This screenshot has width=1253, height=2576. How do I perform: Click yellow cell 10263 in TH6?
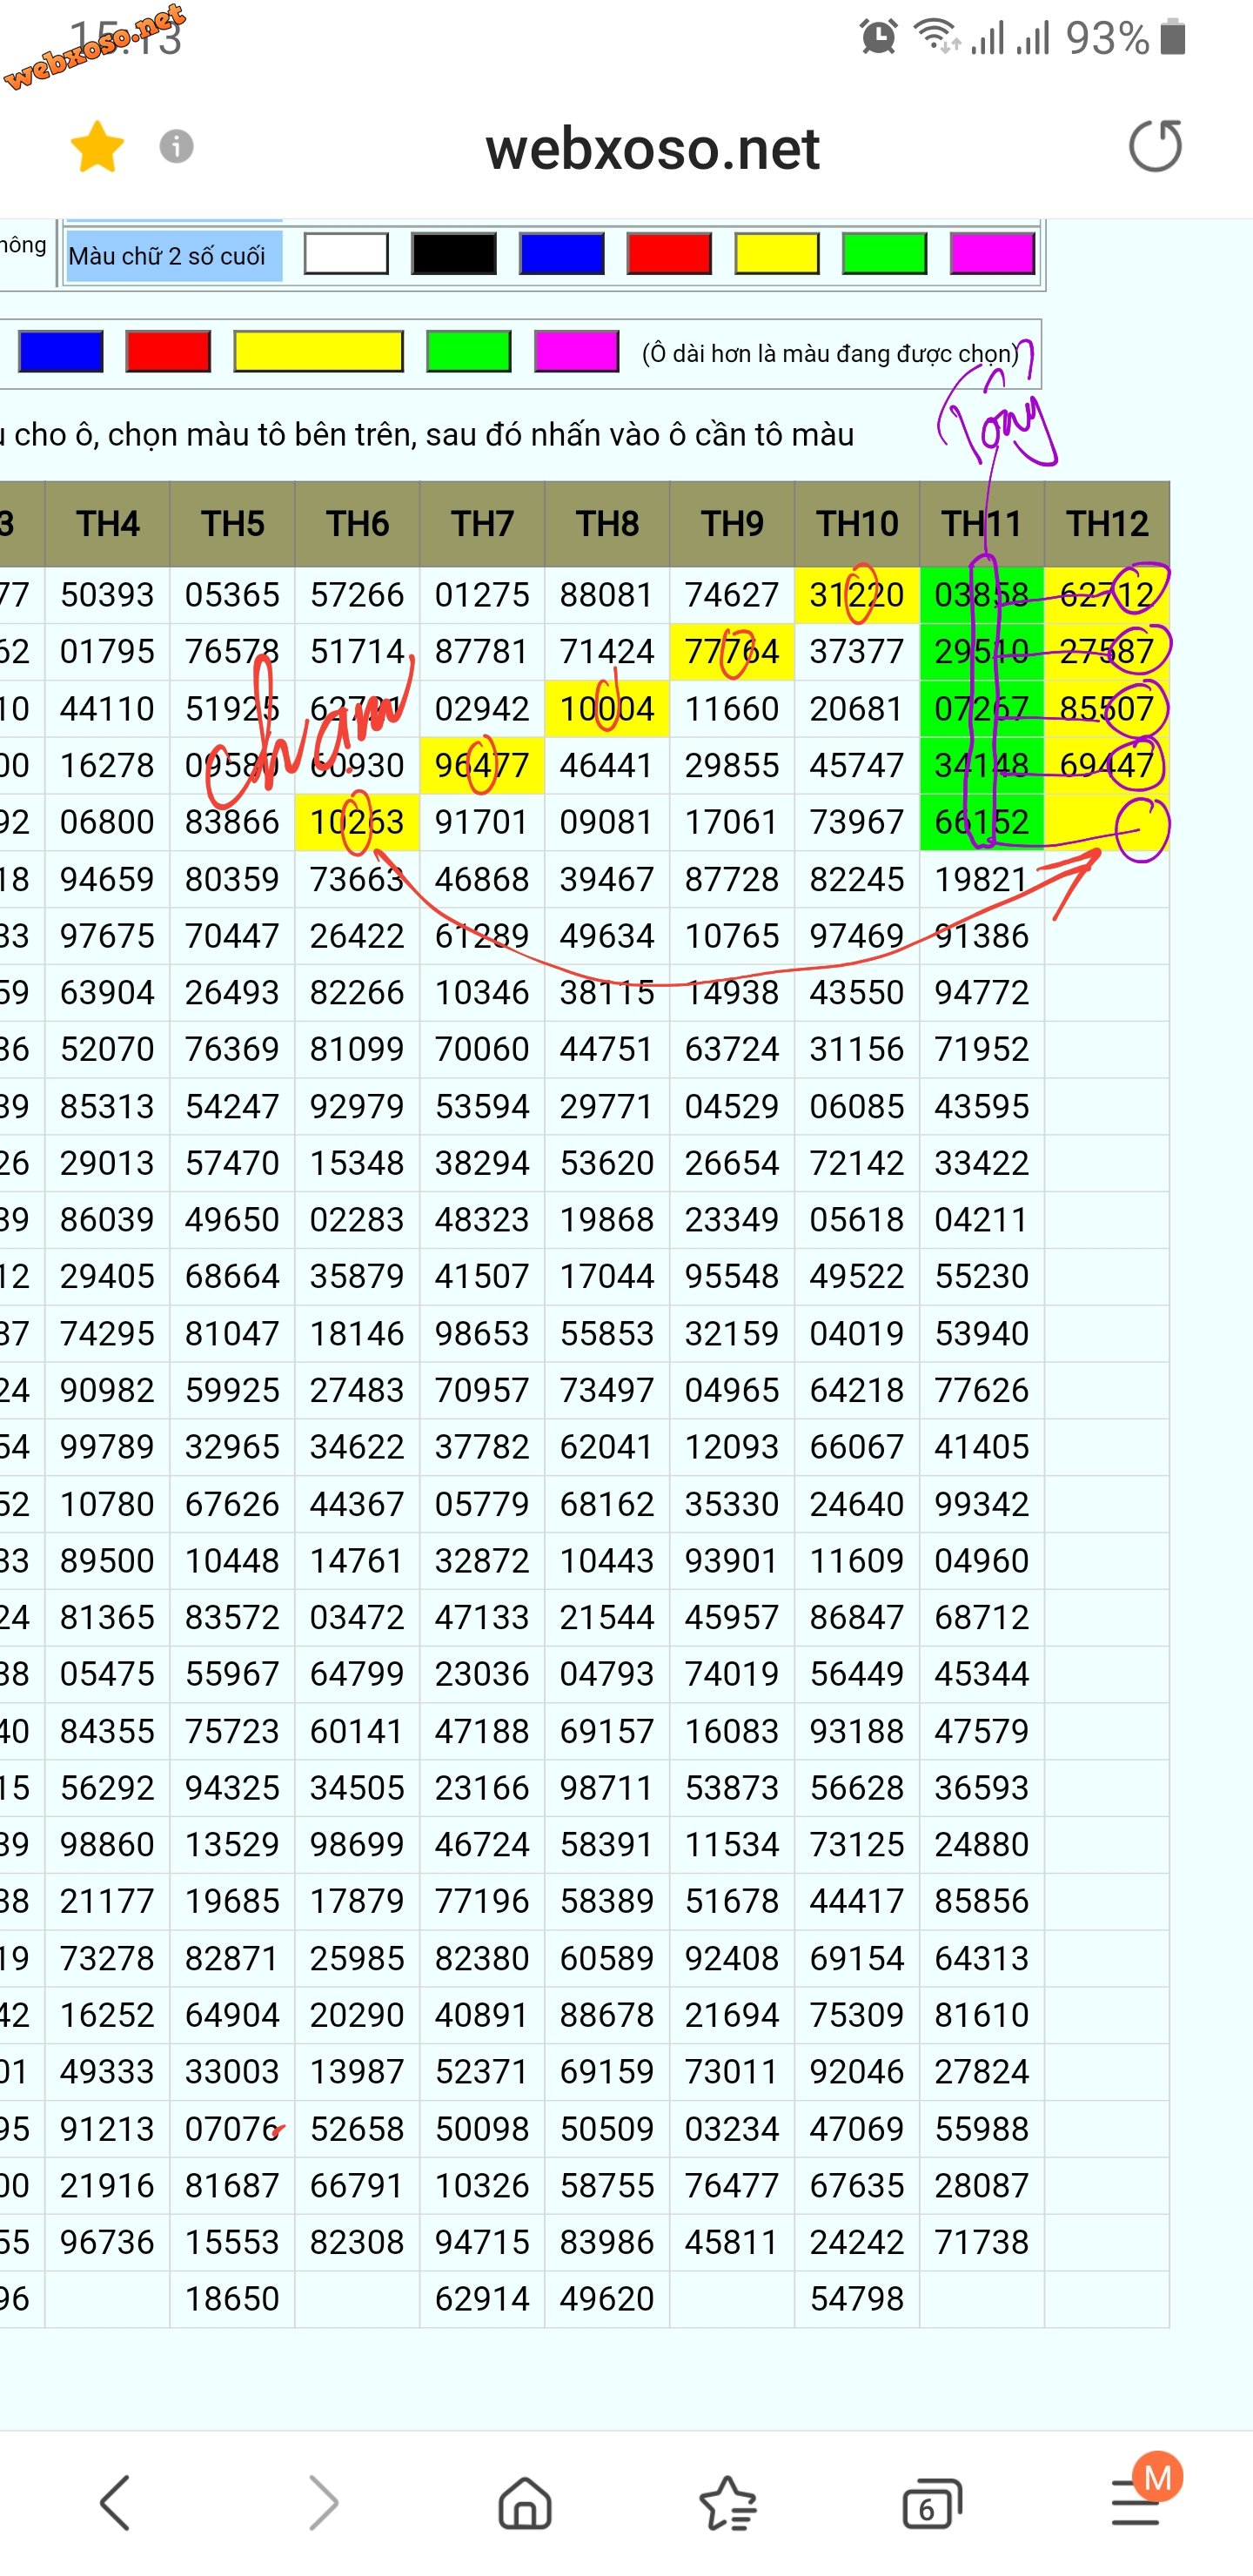(x=358, y=822)
